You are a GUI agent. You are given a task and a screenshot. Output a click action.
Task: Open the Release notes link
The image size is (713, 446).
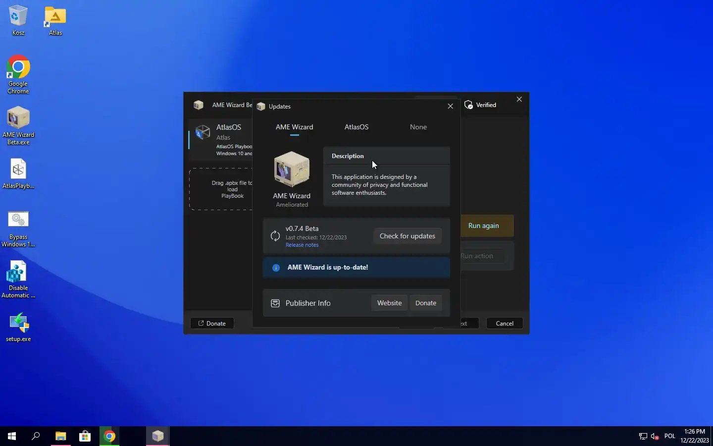(302, 245)
